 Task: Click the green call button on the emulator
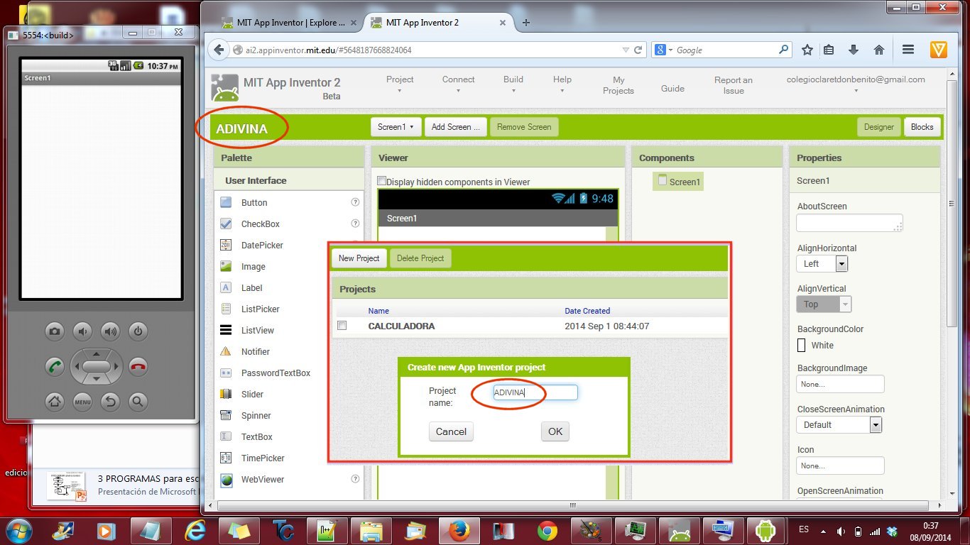click(55, 367)
